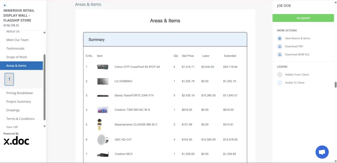Click the sidebar scroll down arrow
Screen dimensions: 337x163
(44, 126)
